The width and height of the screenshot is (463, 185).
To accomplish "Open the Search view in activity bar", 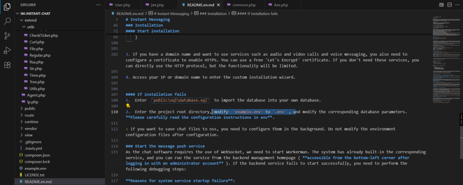I will click(7, 21).
